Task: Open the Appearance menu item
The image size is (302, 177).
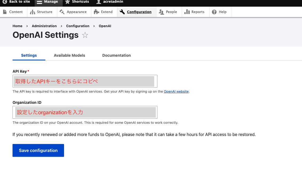Action: click(x=74, y=12)
